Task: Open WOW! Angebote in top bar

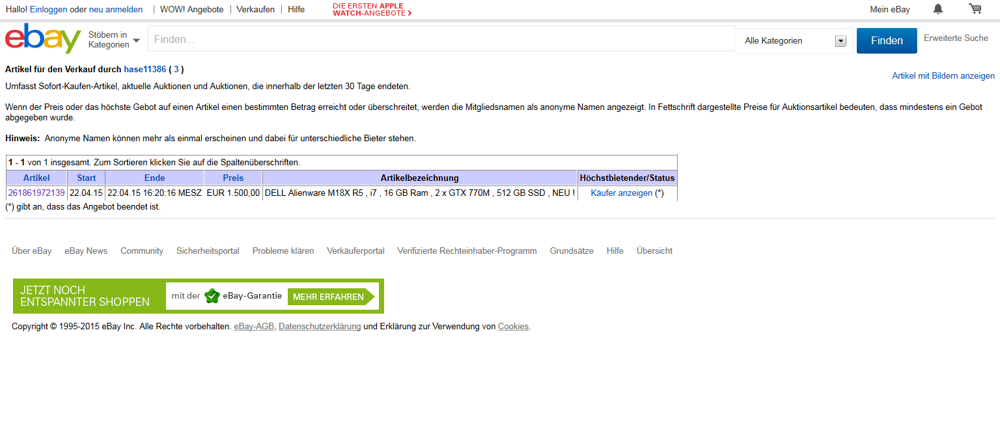Action: coord(191,10)
